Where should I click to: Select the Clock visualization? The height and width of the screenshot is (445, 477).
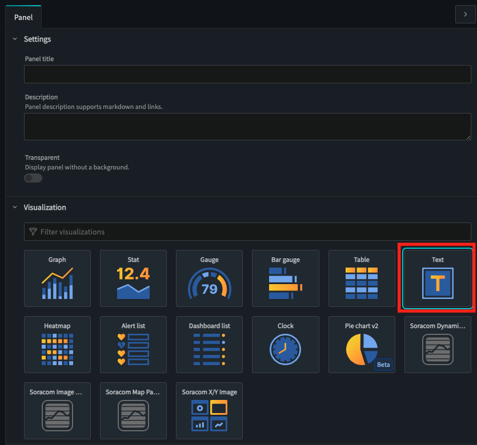285,345
